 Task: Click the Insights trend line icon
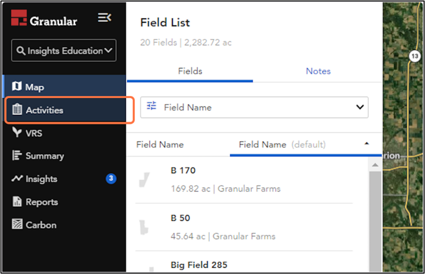[17, 178]
